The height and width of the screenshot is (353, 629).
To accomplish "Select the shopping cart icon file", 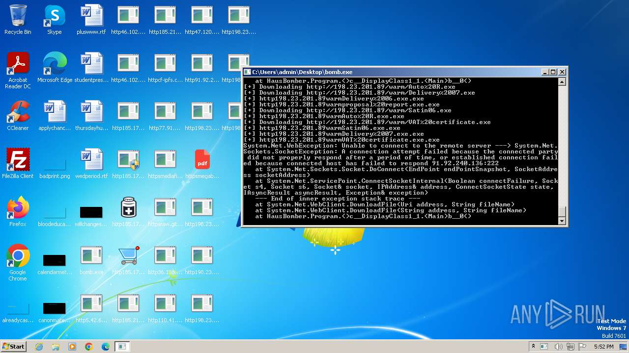I will 128,260.
